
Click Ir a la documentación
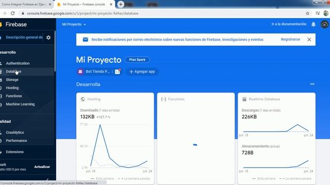[x=289, y=24]
